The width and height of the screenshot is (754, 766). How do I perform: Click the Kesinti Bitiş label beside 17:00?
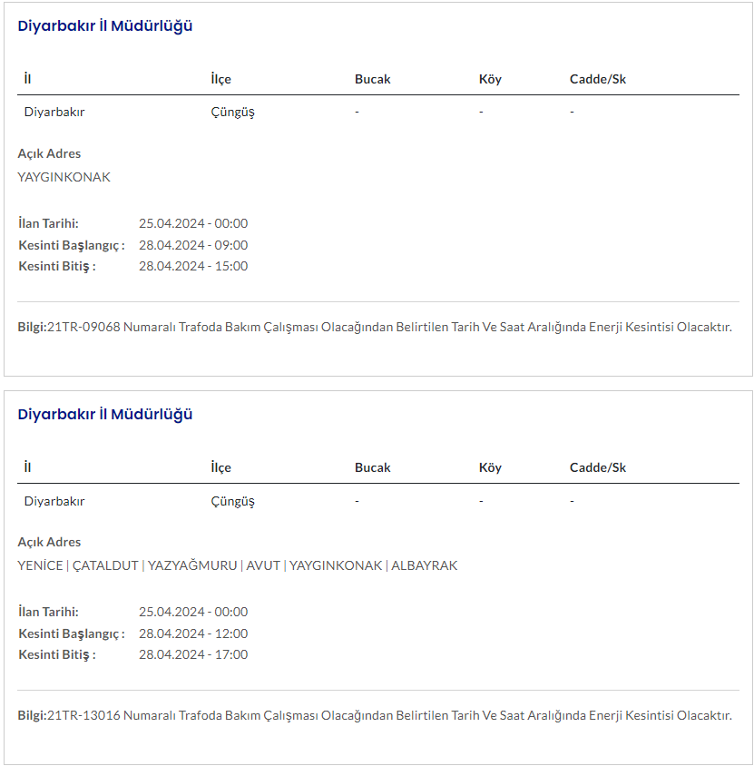[57, 654]
